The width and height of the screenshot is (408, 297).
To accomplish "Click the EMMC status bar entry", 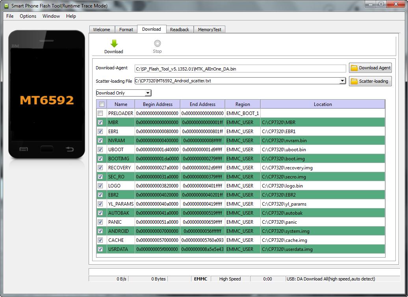I will (200, 279).
